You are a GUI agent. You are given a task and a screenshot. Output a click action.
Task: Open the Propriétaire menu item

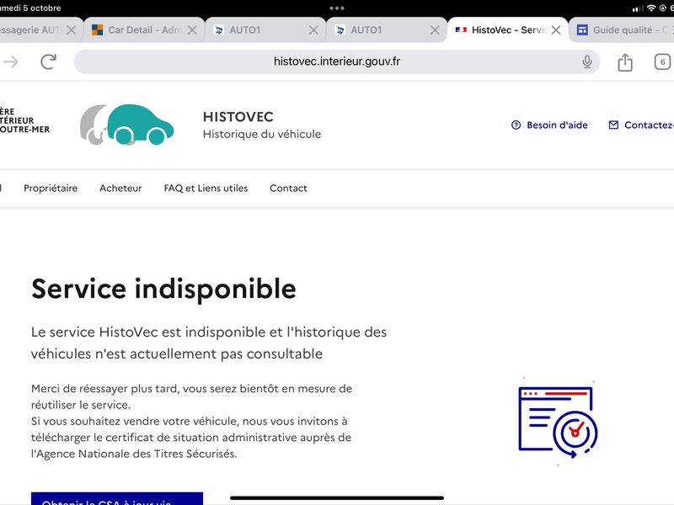click(51, 188)
